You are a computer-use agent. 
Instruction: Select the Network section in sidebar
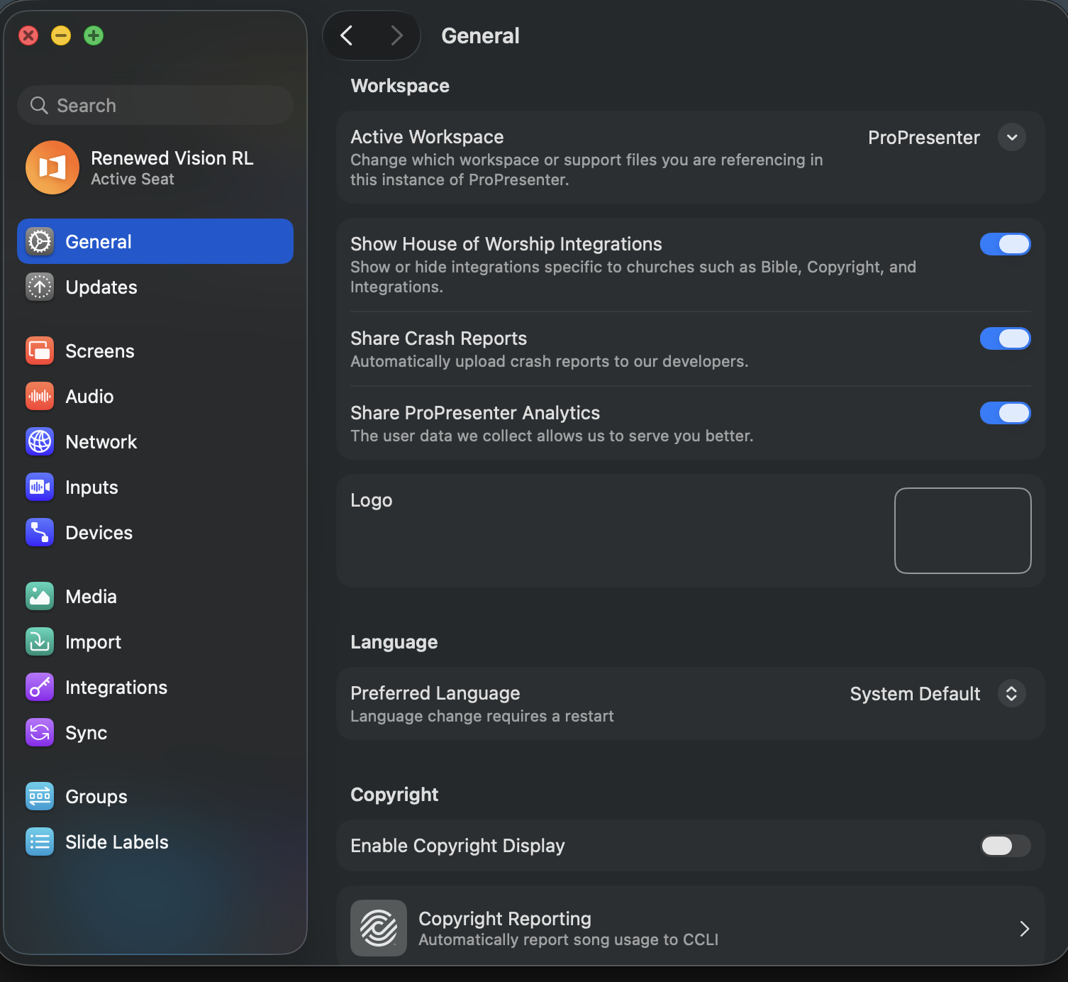[155, 441]
